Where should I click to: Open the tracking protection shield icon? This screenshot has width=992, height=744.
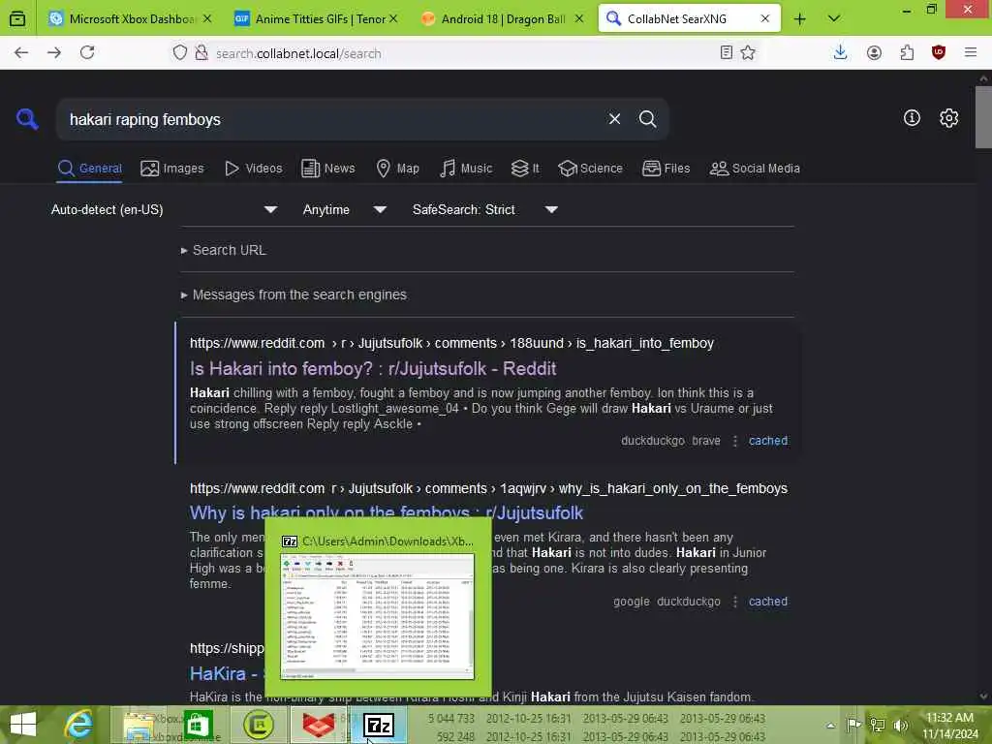click(180, 52)
